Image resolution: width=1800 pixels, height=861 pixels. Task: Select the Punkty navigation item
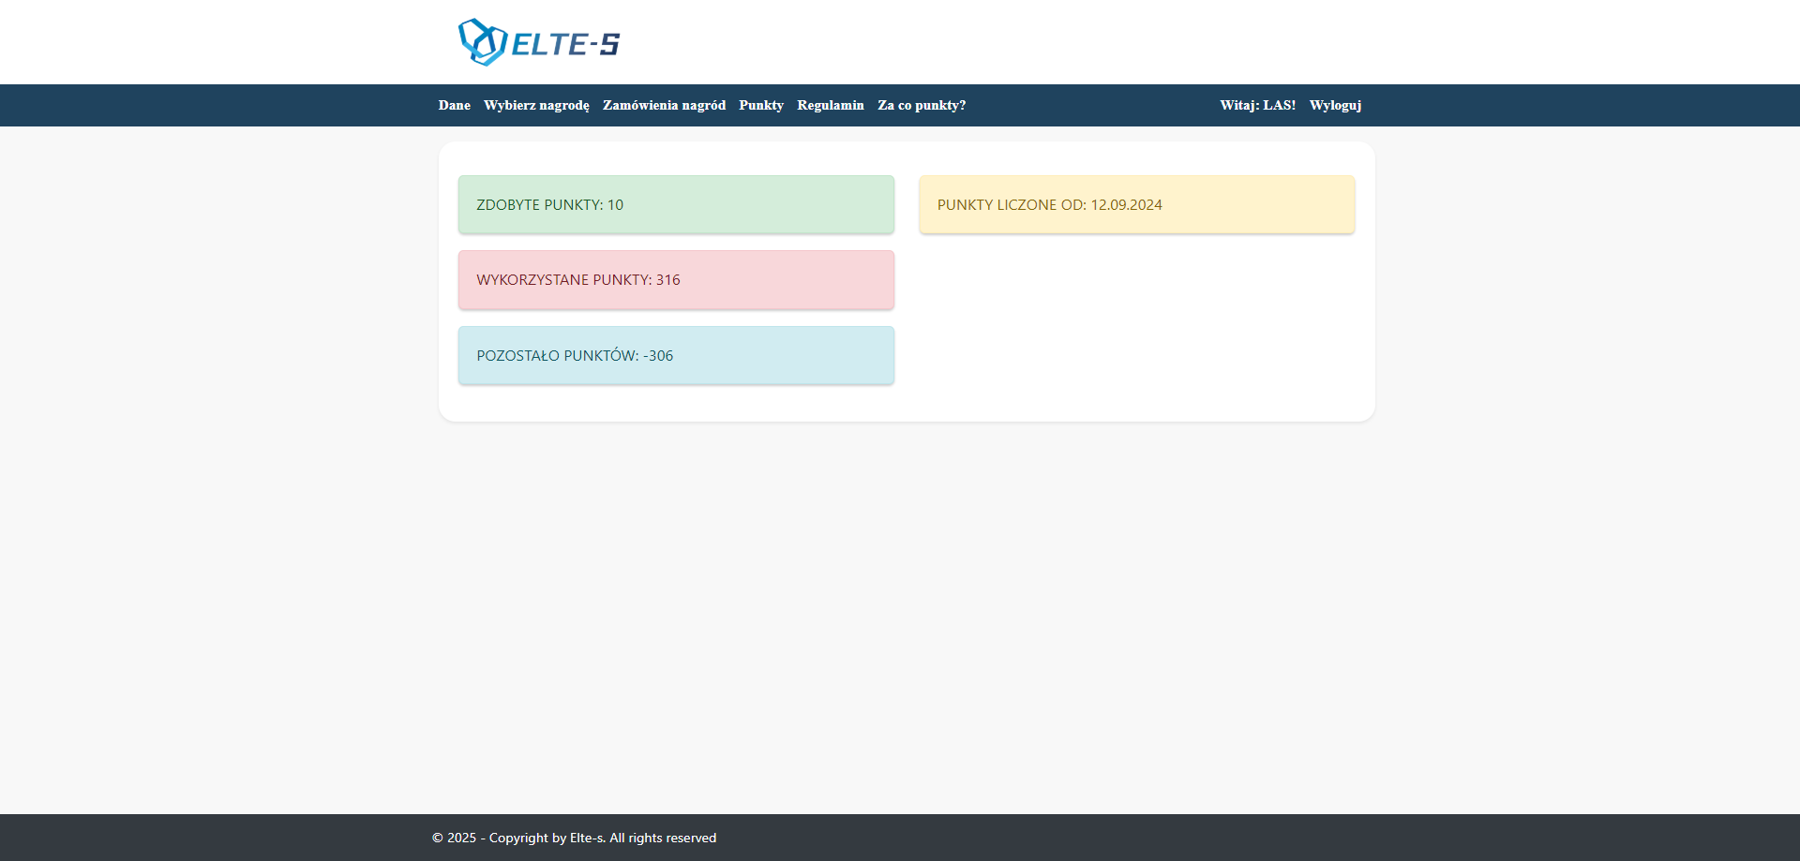[760, 105]
